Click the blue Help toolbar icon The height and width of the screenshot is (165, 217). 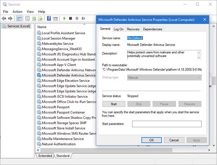click(x=48, y=18)
